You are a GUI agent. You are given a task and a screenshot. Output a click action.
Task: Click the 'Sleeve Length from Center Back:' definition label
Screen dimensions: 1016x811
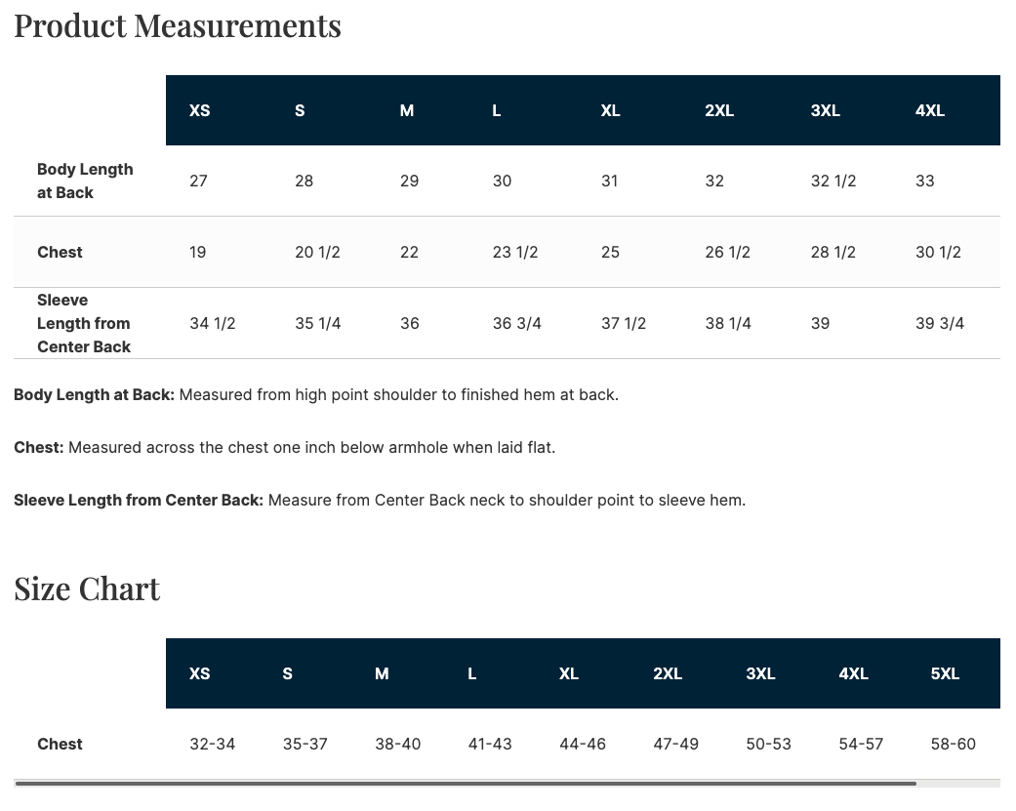(139, 500)
